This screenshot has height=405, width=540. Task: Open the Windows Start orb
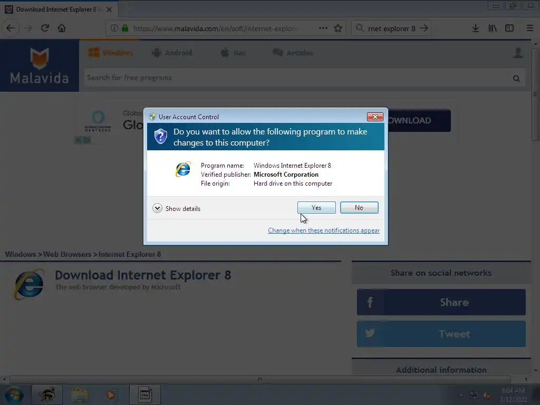point(14,394)
